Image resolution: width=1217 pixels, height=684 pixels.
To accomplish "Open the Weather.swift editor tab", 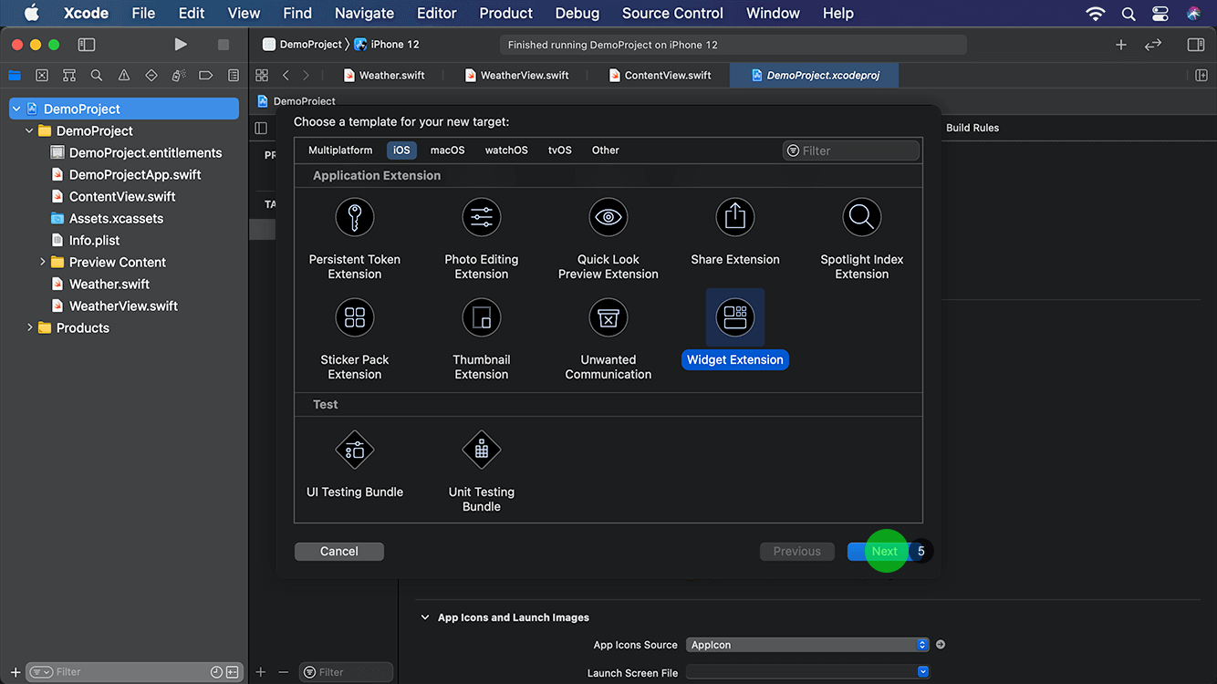I will (x=383, y=75).
